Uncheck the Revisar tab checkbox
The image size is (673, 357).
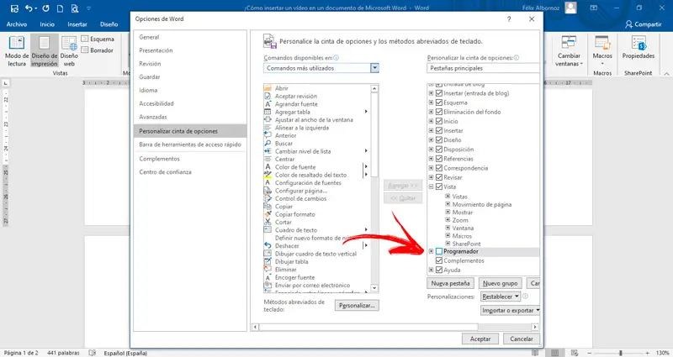[438, 177]
